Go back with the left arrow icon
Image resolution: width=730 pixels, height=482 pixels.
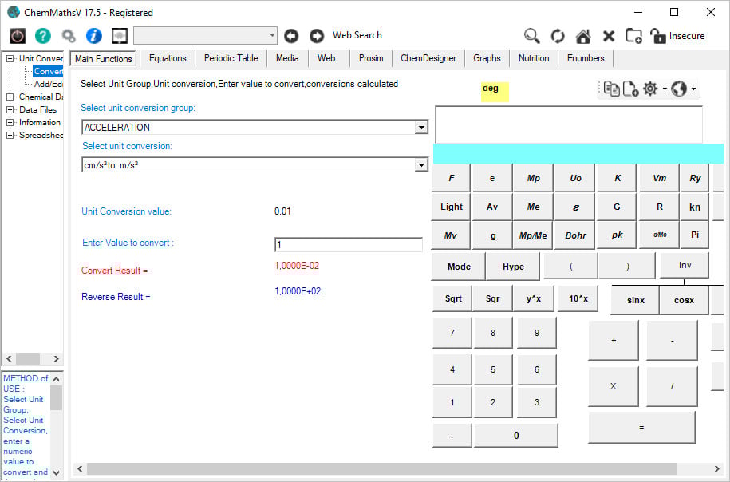point(291,36)
